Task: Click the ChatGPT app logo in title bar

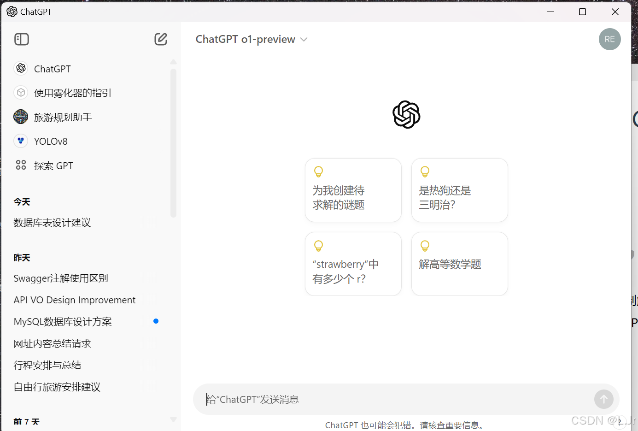Action: (x=12, y=12)
